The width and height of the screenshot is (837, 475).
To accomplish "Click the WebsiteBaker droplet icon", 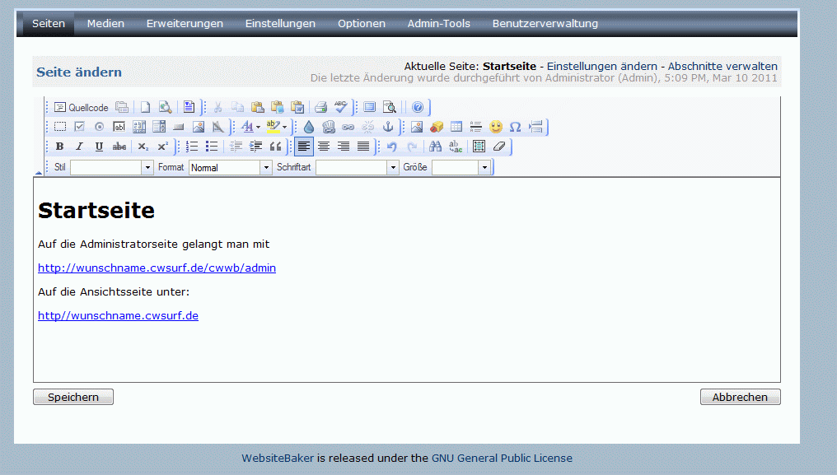I will tap(309, 127).
